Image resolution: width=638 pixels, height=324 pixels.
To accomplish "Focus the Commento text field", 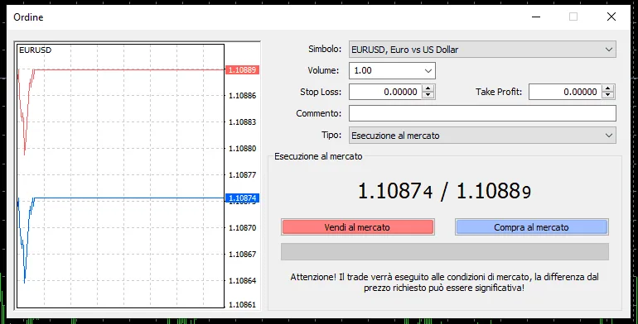I will coord(482,113).
